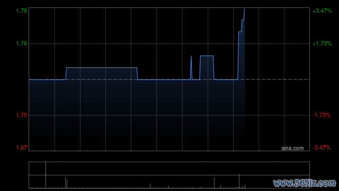Click the tallest volume bar at left

tap(46, 175)
